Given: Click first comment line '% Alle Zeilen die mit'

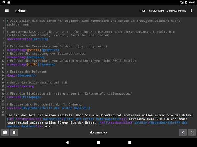Looking at the screenshot, I should pos(93,23).
